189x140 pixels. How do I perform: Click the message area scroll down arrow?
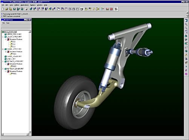187,16
